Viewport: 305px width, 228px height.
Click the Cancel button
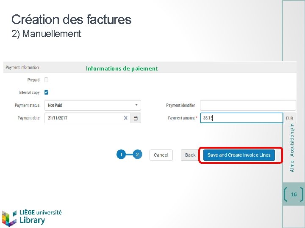point(161,155)
